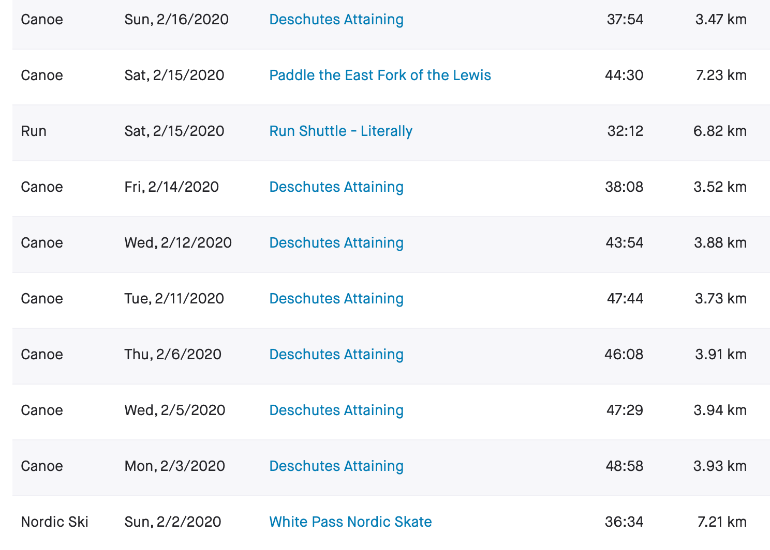Click the Sat, 2/15/2020 date of Run row

tap(174, 131)
